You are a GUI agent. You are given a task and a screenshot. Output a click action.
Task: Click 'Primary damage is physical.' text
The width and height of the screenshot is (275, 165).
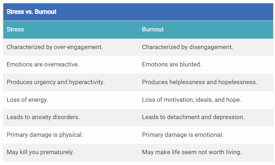[x=45, y=135]
